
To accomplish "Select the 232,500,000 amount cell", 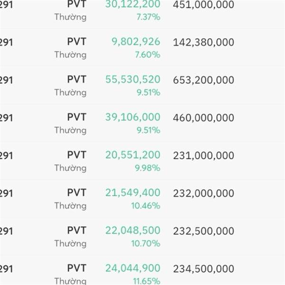I will pyautogui.click(x=203, y=231).
